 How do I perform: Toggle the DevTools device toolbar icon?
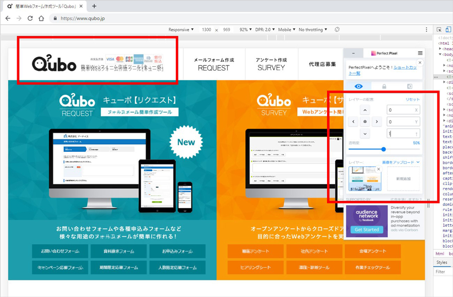(448, 29)
